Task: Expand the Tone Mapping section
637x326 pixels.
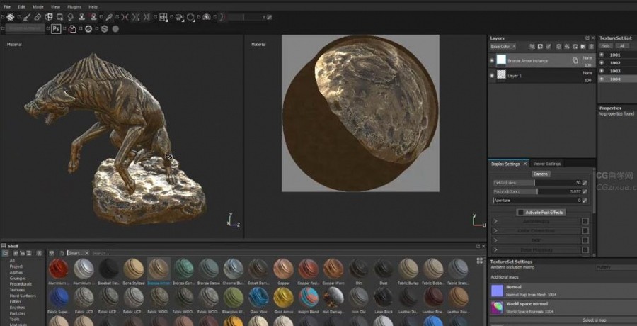Action: point(495,250)
